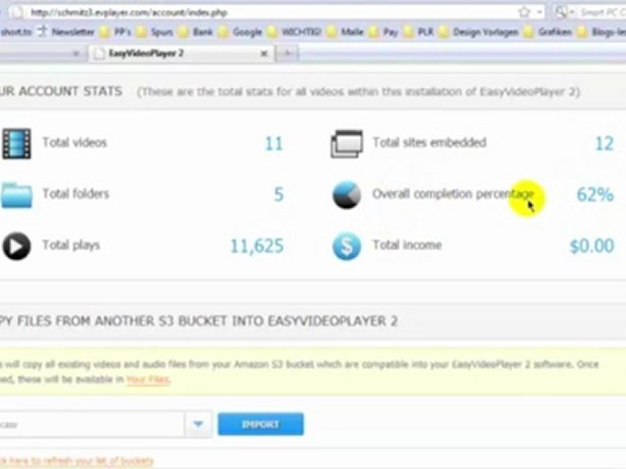626x469 pixels.
Task: Click the Total folders blue folder icon
Action: click(x=16, y=194)
